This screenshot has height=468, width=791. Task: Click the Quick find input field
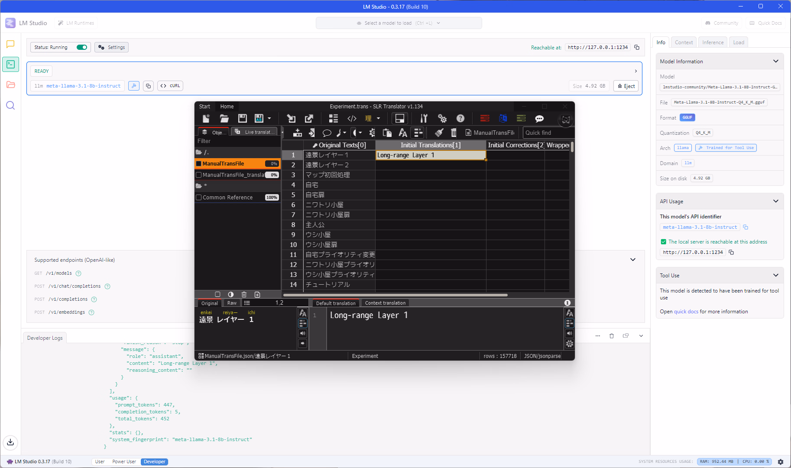click(548, 133)
